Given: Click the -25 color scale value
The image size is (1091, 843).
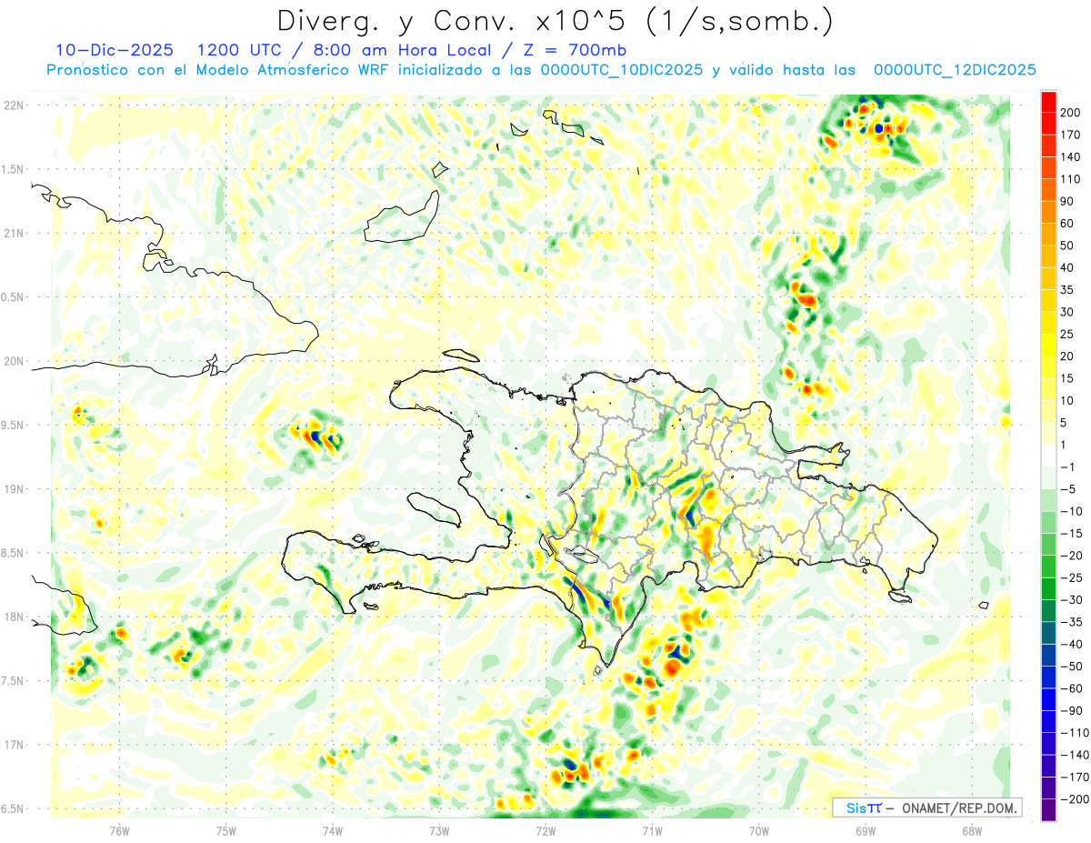Looking at the screenshot, I should pos(1074,577).
